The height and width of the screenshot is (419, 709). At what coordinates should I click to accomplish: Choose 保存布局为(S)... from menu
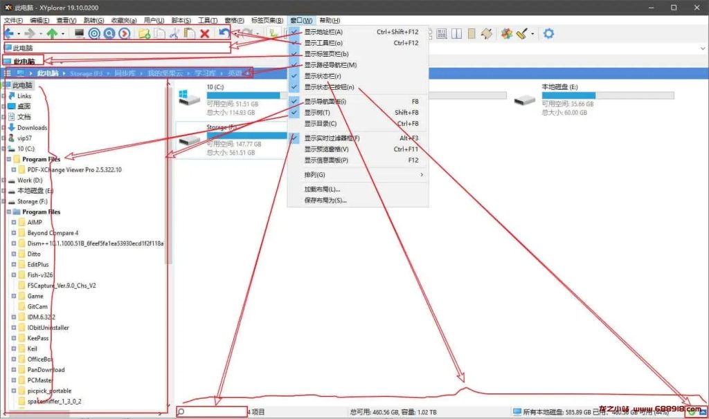(358, 201)
